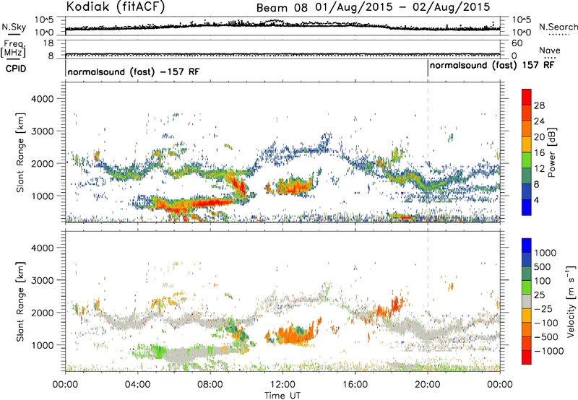Click the 'Time UT' axis title
Viewport: 578px width, 400px height.
click(x=282, y=396)
